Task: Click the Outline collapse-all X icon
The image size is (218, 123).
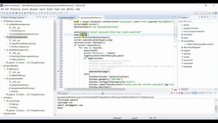Action: [205, 17]
